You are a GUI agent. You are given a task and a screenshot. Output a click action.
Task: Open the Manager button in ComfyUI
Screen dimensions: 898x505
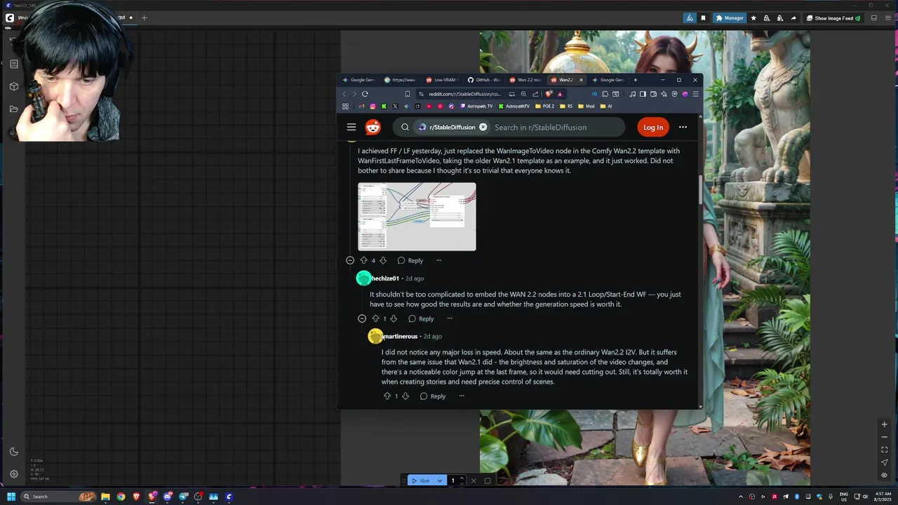pyautogui.click(x=730, y=18)
